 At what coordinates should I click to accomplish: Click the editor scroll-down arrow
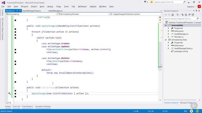pos(160,100)
